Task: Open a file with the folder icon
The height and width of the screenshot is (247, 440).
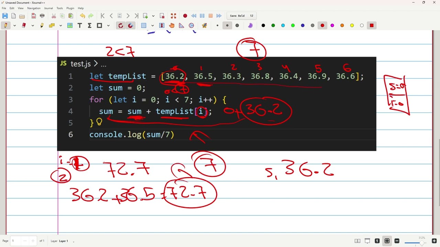Action: point(22,16)
